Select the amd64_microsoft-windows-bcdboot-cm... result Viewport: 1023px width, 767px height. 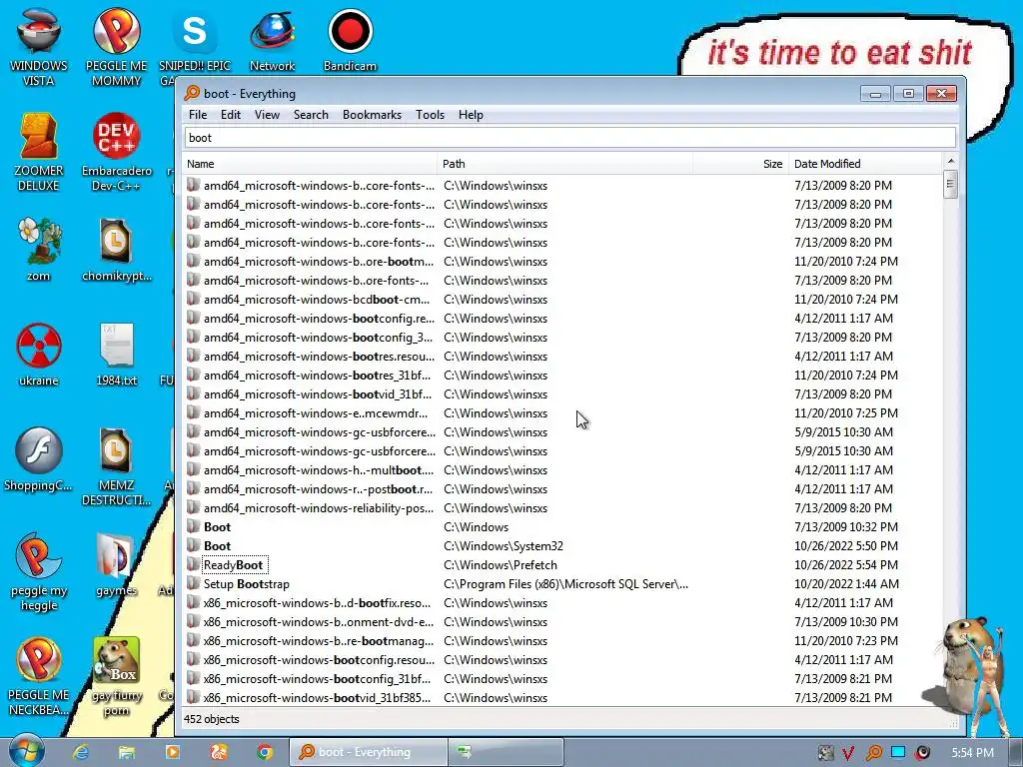[x=317, y=300]
